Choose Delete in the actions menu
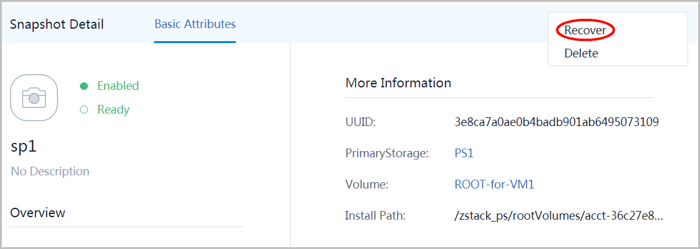Image resolution: width=700 pixels, height=249 pixels. [581, 54]
